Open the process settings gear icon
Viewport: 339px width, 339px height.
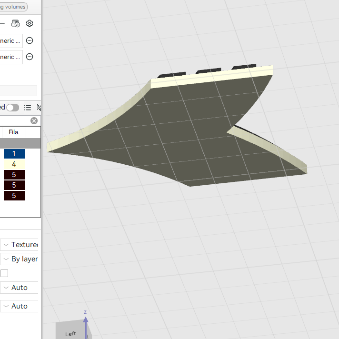pyautogui.click(x=30, y=23)
